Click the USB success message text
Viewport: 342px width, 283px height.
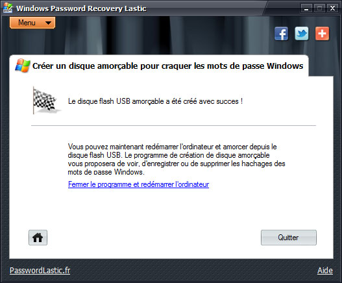tap(155, 101)
